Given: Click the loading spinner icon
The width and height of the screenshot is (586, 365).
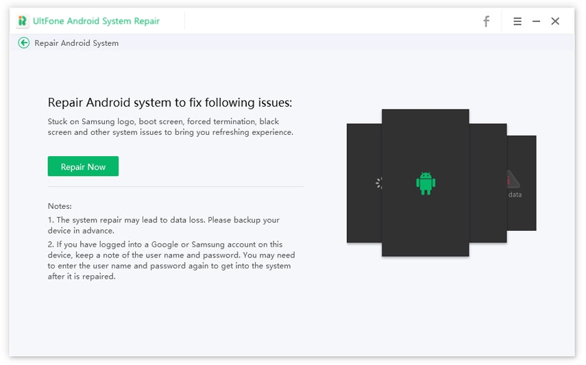Looking at the screenshot, I should [x=378, y=183].
